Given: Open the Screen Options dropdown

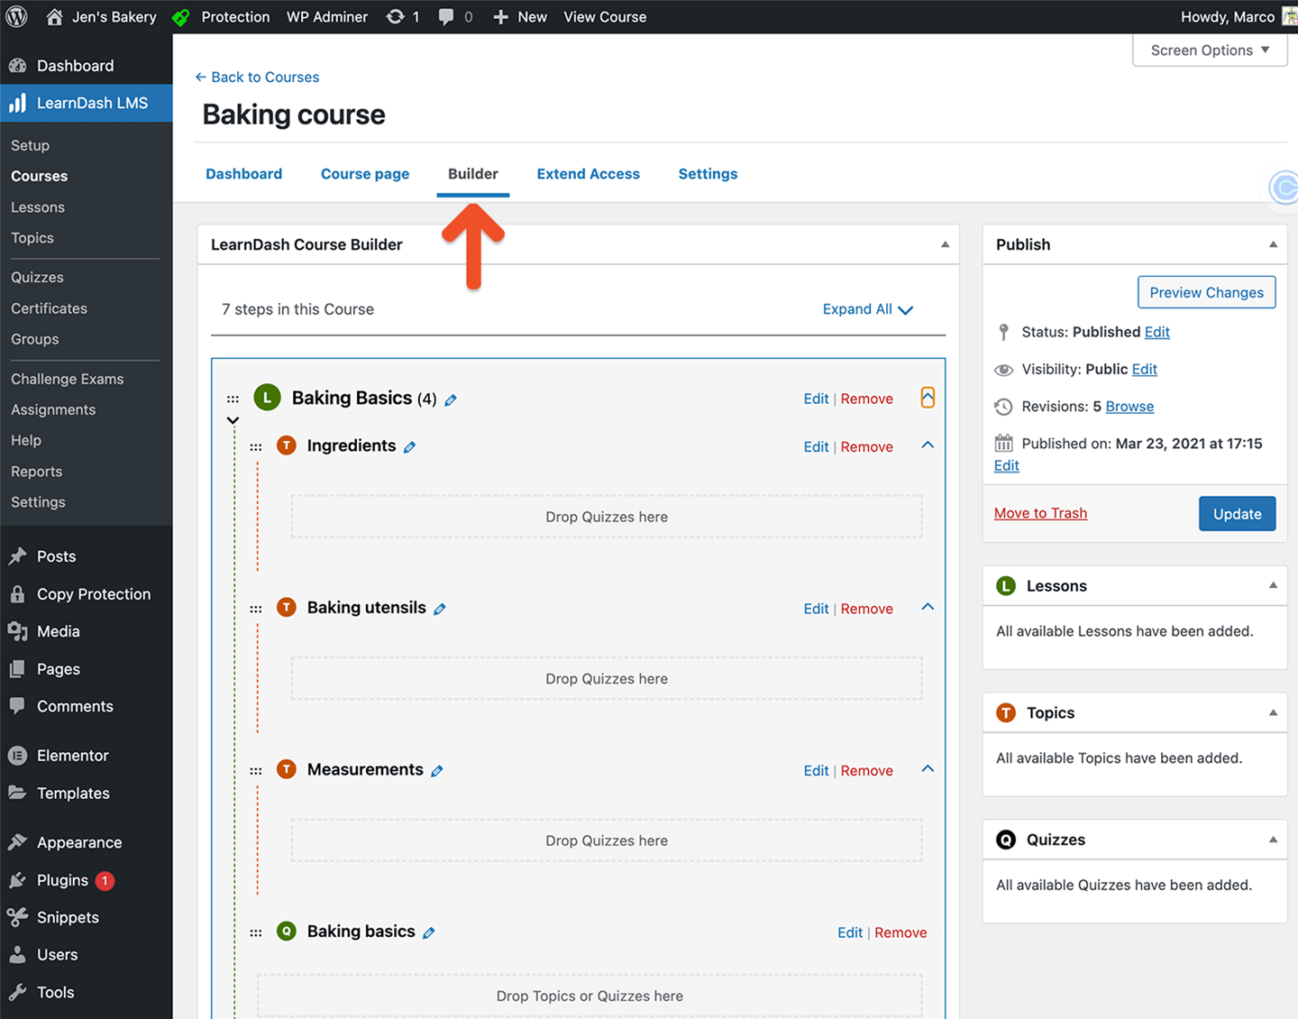Looking at the screenshot, I should click(x=1210, y=50).
